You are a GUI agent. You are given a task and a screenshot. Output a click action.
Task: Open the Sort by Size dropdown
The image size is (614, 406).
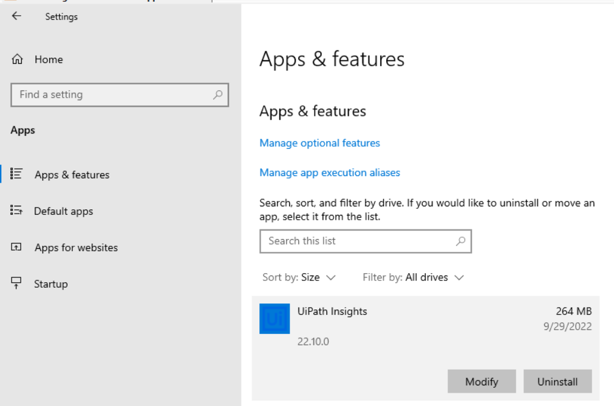click(x=299, y=277)
